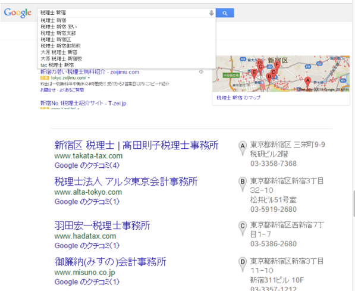This screenshot has height=291, width=355.
Task: Select map pin C beside 西新宿7丁目 address
Action: (243, 229)
